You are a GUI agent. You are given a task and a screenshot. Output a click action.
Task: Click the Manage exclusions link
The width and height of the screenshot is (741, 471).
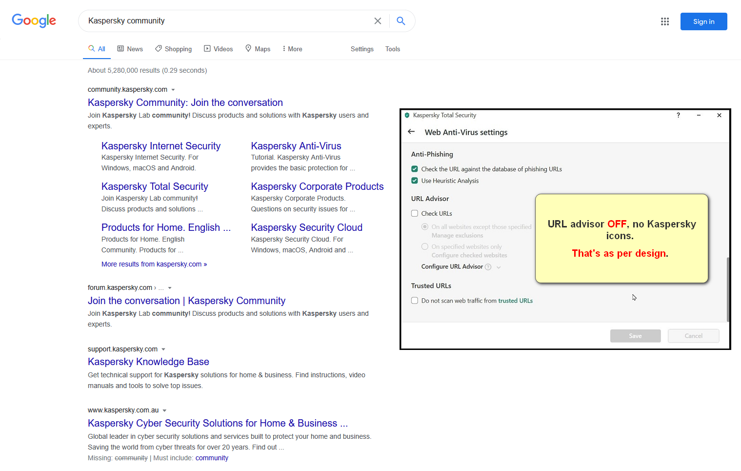point(457,235)
